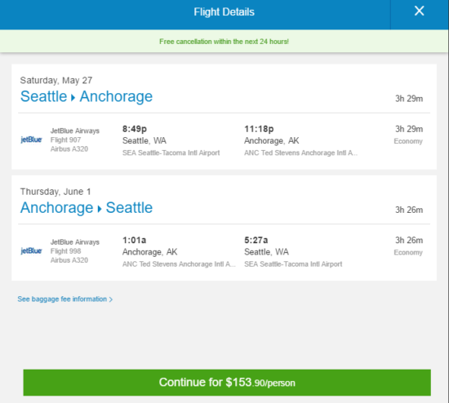Click the JetBlue logo for Flight 998
The image size is (449, 403).
click(31, 251)
